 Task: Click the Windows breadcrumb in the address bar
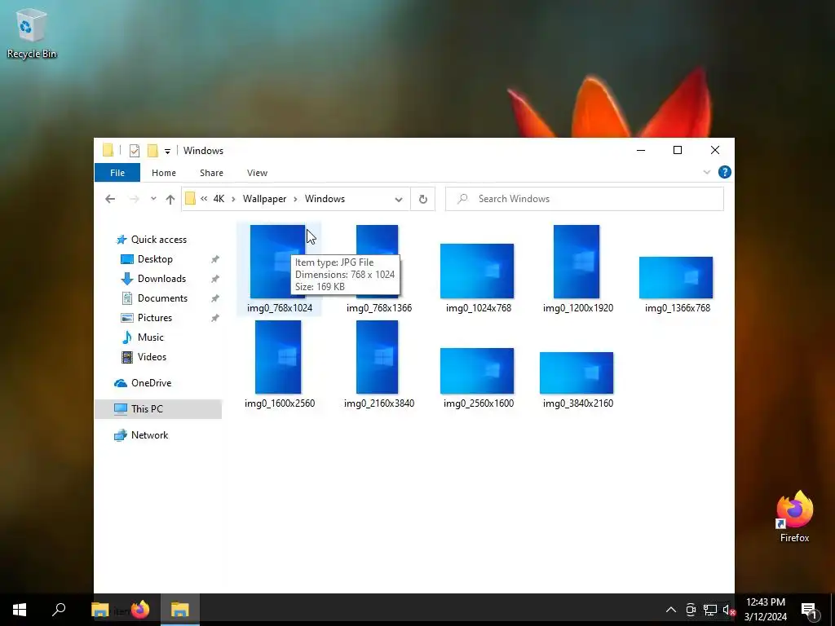(x=325, y=199)
